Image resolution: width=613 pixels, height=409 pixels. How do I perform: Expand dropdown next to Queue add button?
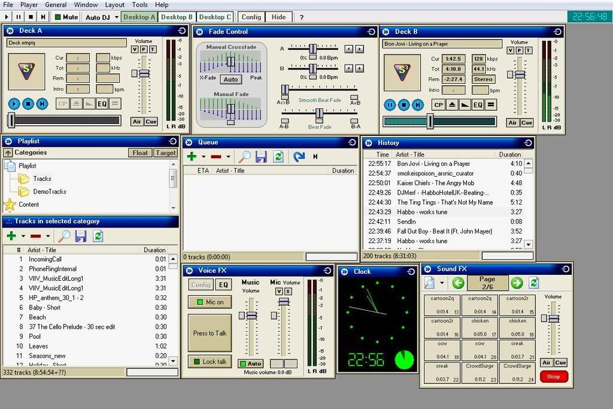coord(204,157)
